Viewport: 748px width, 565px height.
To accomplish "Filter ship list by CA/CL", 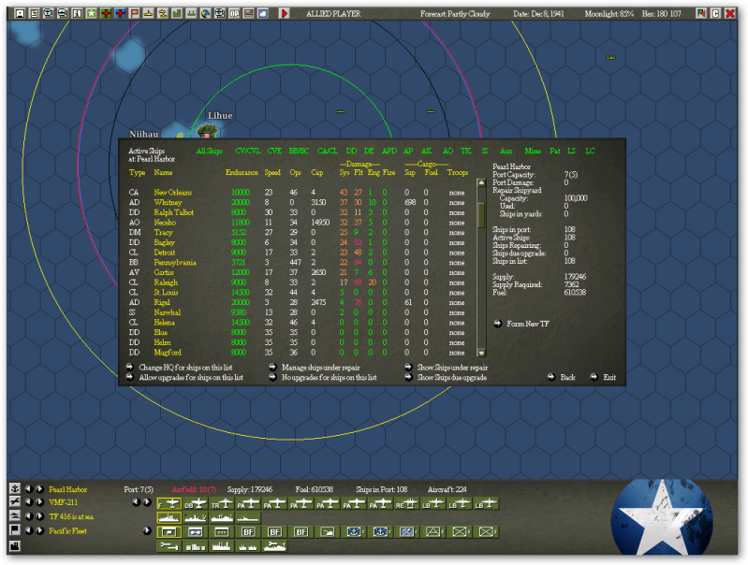I will (328, 152).
